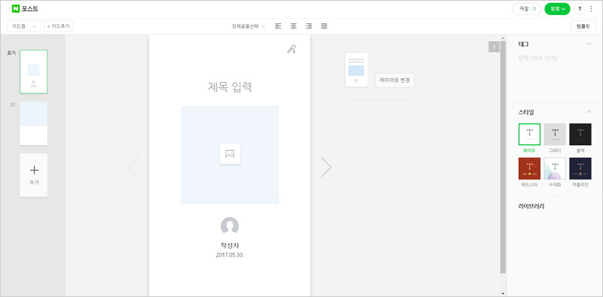Viewport: 603px width, 297px height.
Task: Click the layout preview thumbnail
Action: point(356,70)
